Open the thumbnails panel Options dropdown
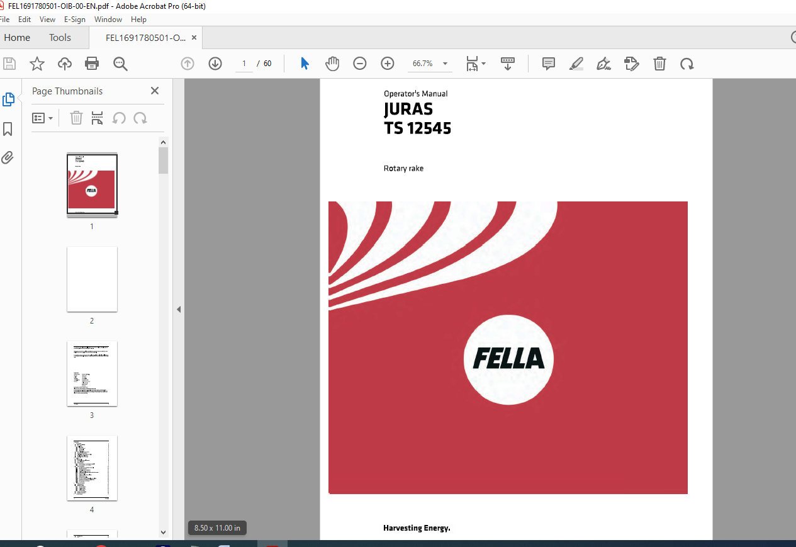Screen dimensions: 796x547 coord(42,118)
